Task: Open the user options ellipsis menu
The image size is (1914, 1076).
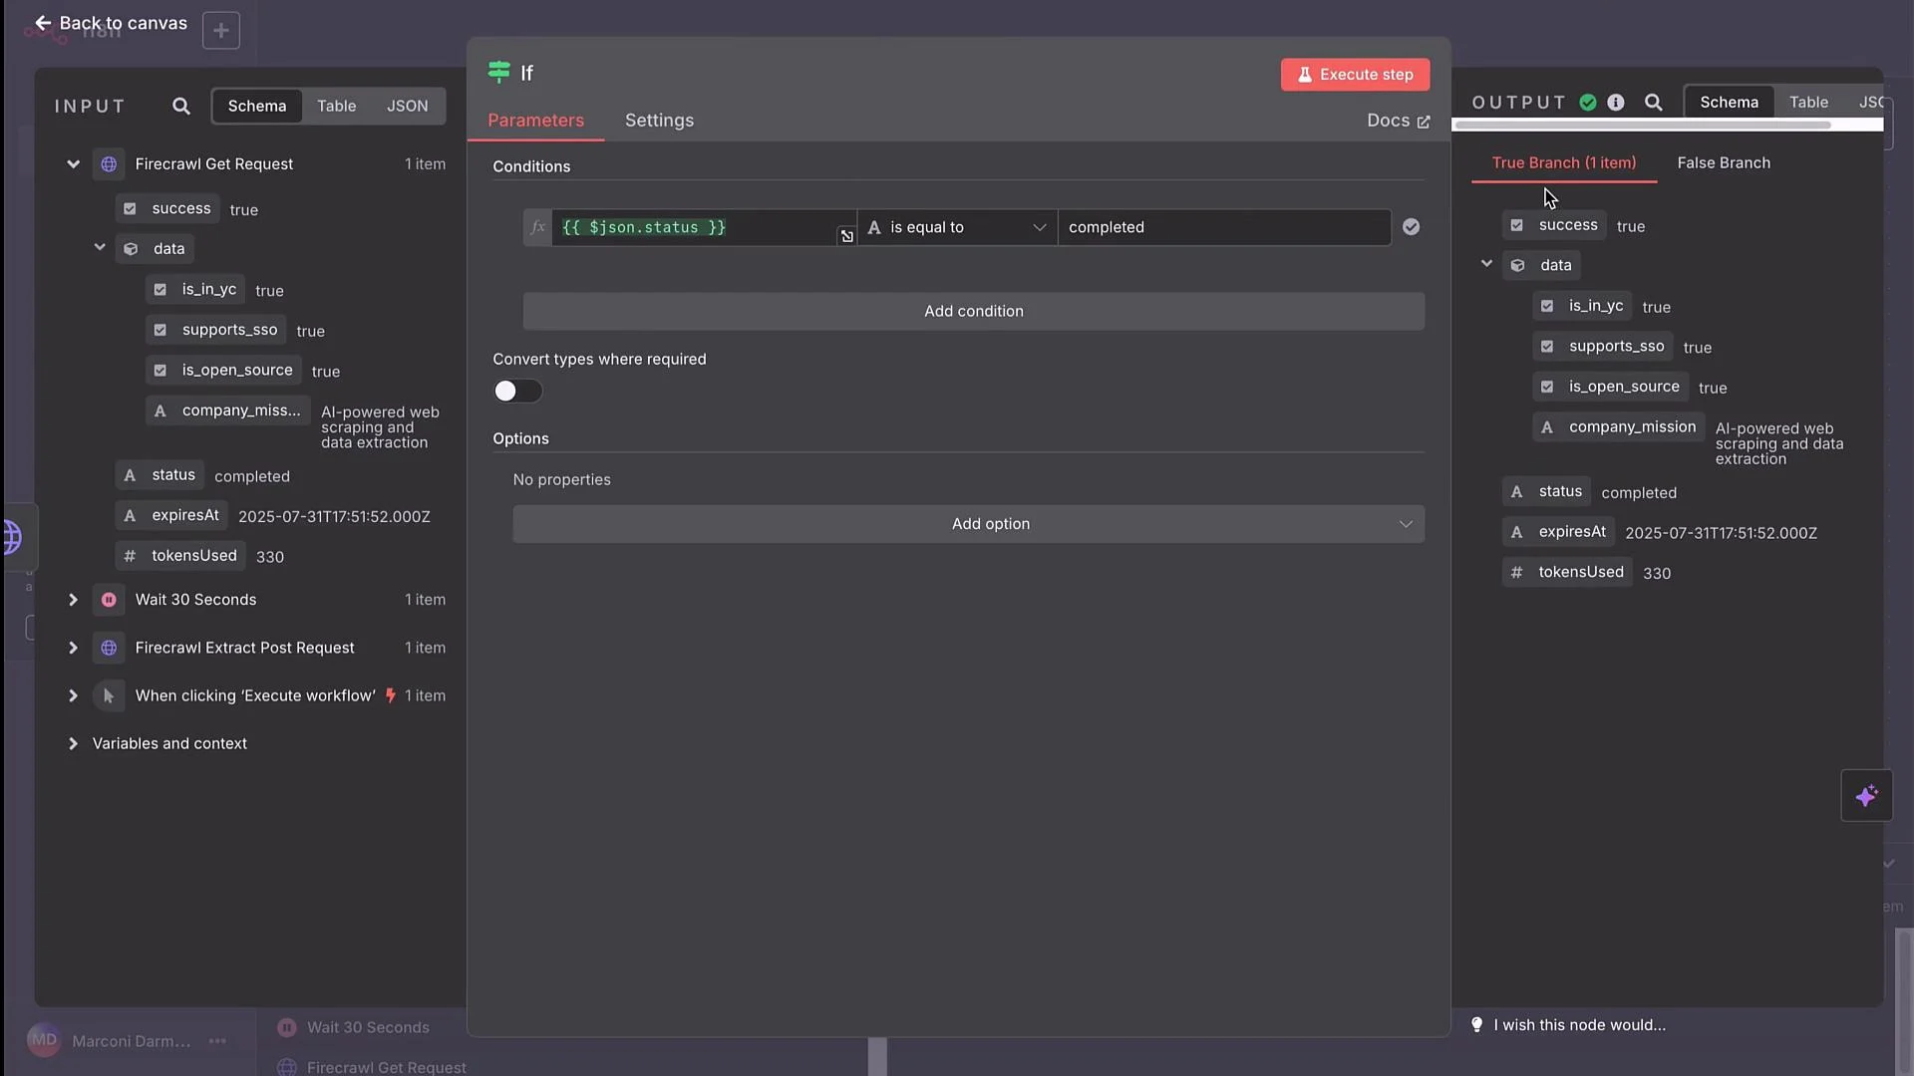Action: (217, 1041)
